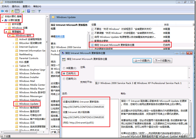Collapse the Windows 组件 tree node
This screenshot has width=196, height=139.
[x=10, y=36]
